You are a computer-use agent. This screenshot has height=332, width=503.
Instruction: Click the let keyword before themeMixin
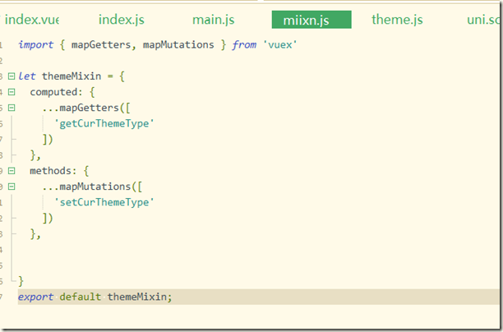27,76
